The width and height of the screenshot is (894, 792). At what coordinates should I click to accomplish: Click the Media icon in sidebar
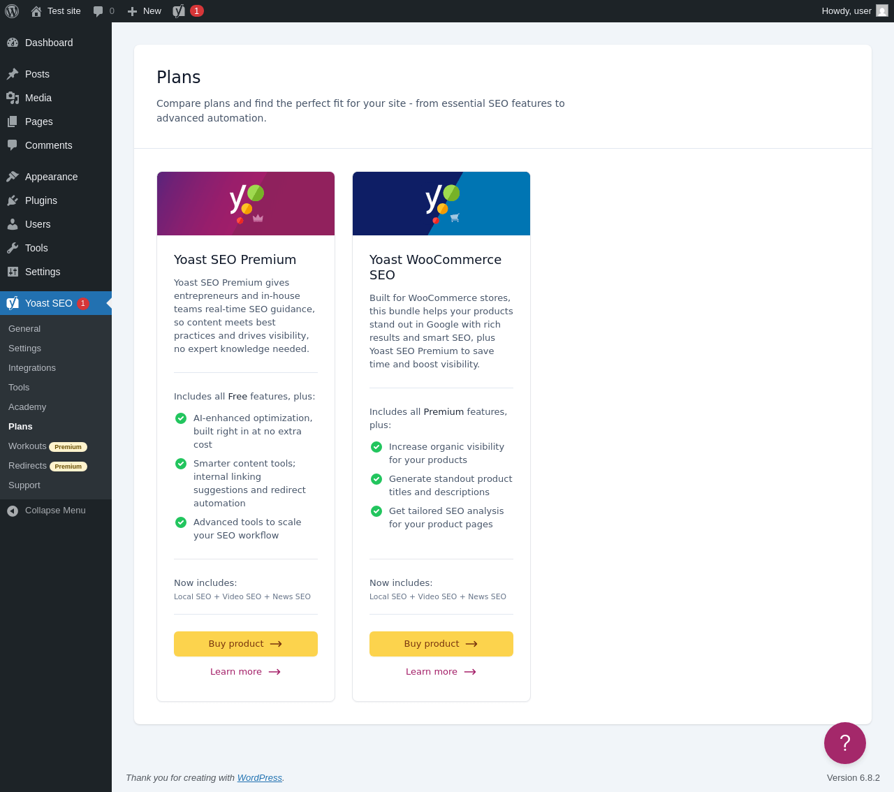13,98
